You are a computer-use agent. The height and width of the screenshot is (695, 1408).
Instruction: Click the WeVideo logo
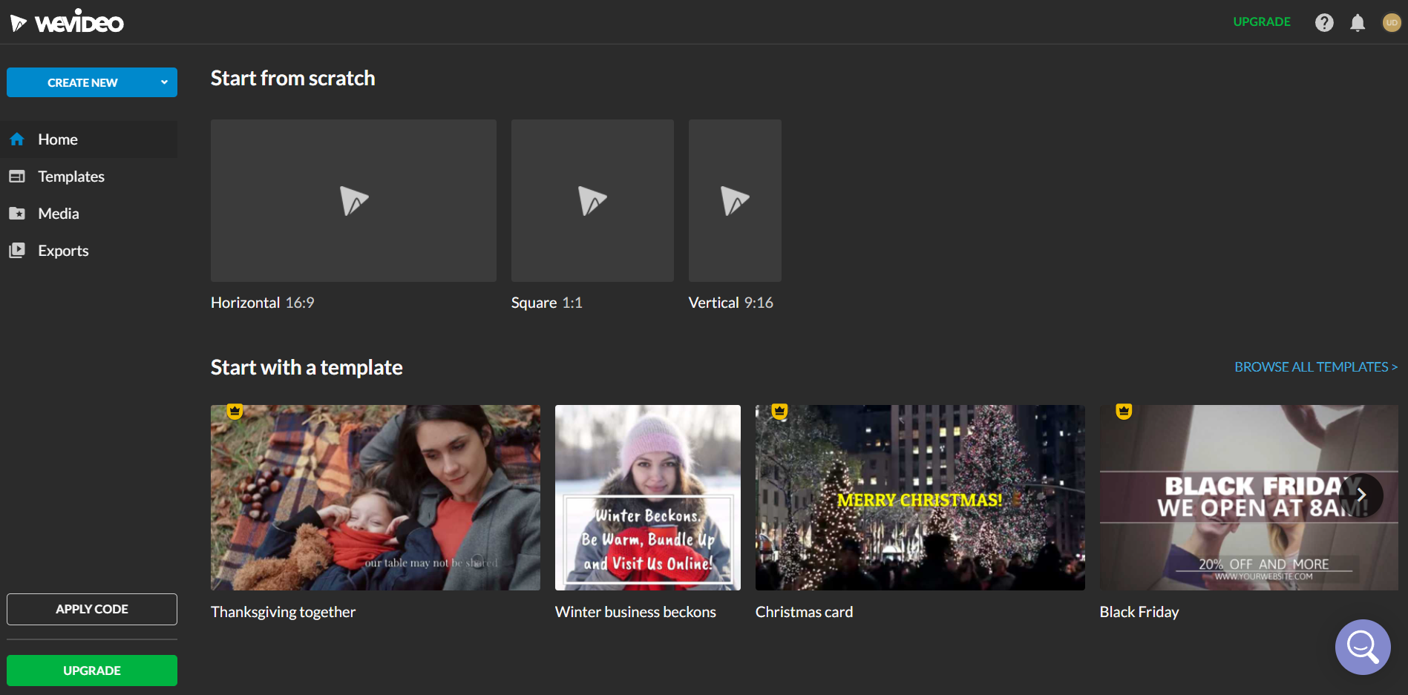(x=68, y=22)
